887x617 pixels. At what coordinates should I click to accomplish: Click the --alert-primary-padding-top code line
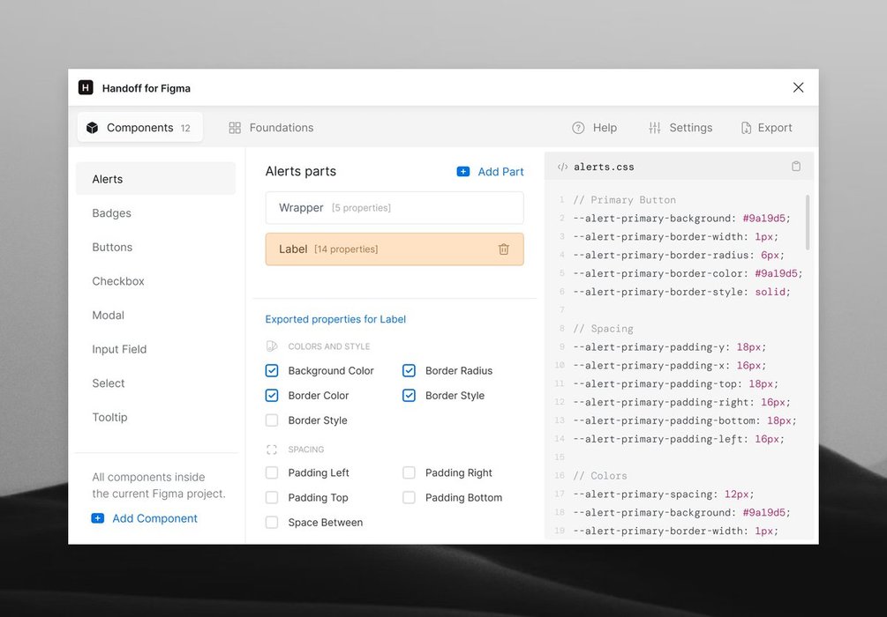click(x=676, y=383)
